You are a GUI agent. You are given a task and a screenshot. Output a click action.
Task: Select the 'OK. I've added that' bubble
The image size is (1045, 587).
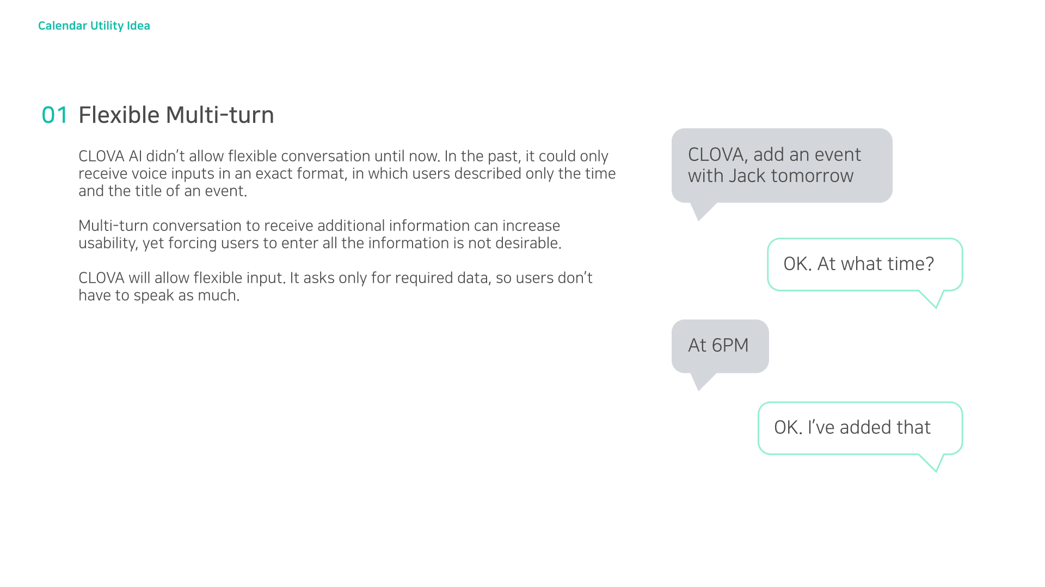point(860,428)
